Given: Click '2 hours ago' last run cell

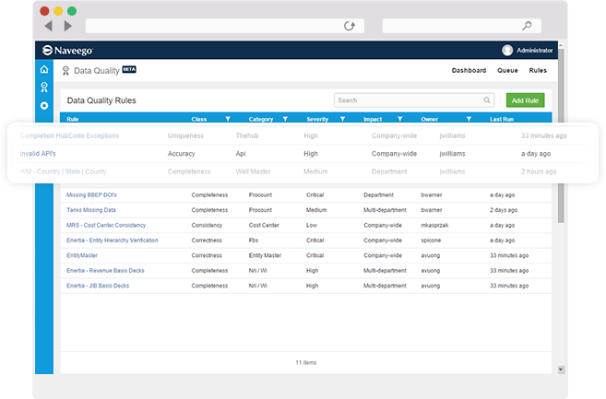Looking at the screenshot, I should pos(539,171).
